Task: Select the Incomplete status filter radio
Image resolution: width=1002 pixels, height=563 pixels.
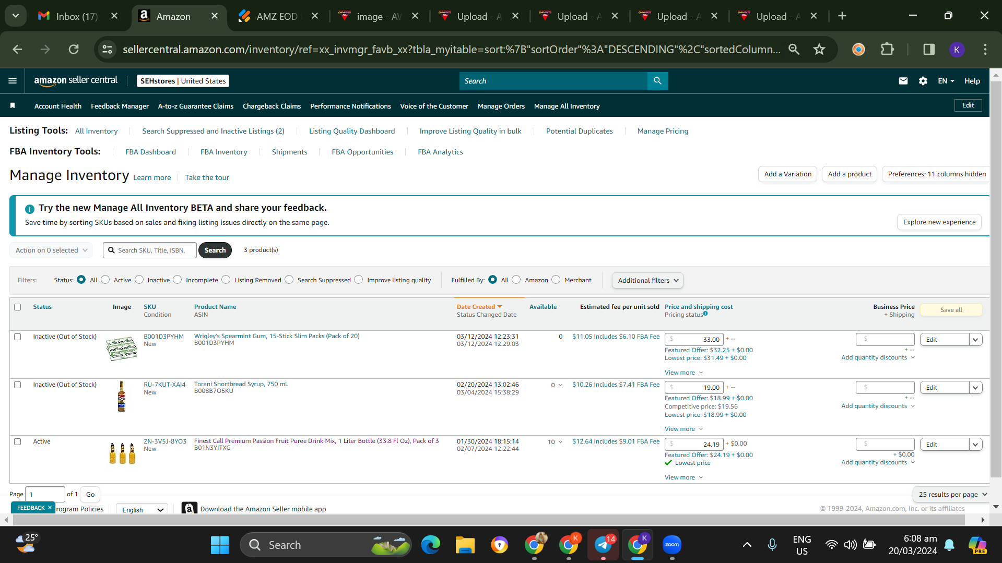Action: click(178, 280)
